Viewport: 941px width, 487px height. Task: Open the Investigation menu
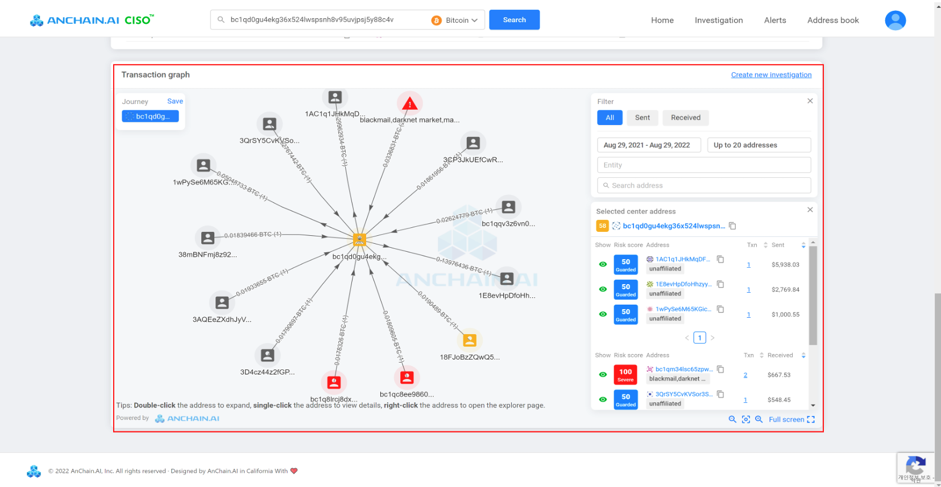click(719, 20)
